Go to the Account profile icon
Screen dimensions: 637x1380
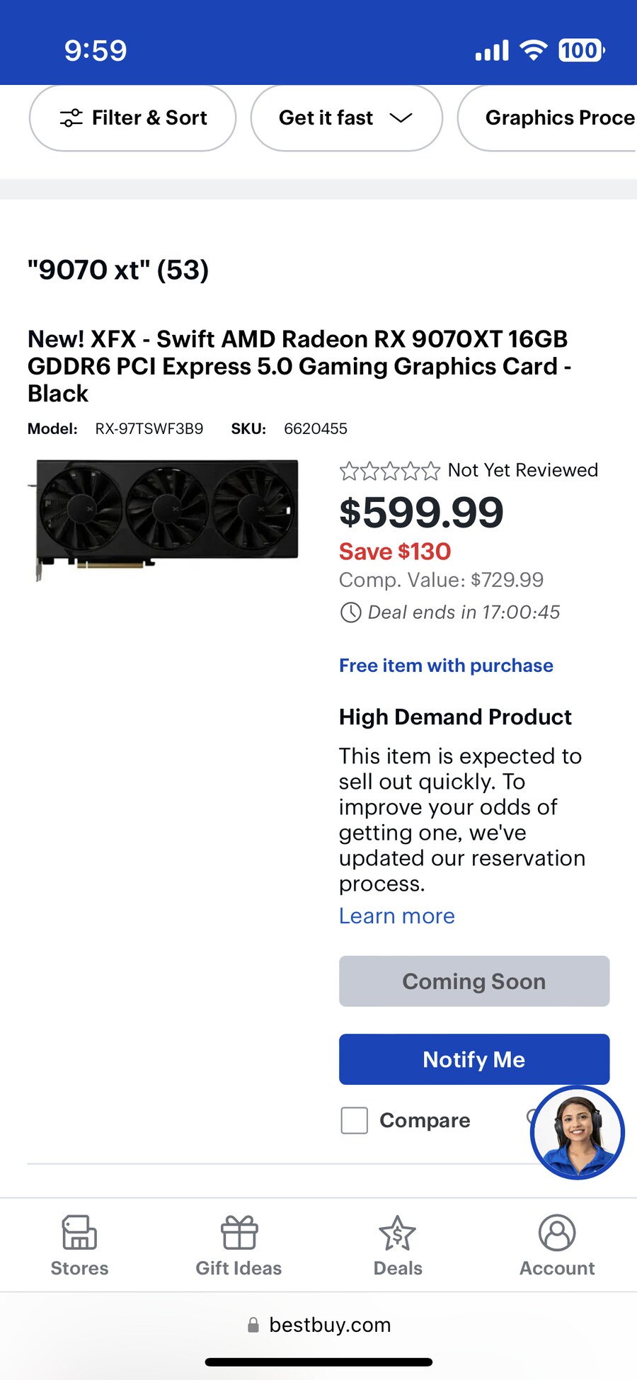(x=557, y=1233)
